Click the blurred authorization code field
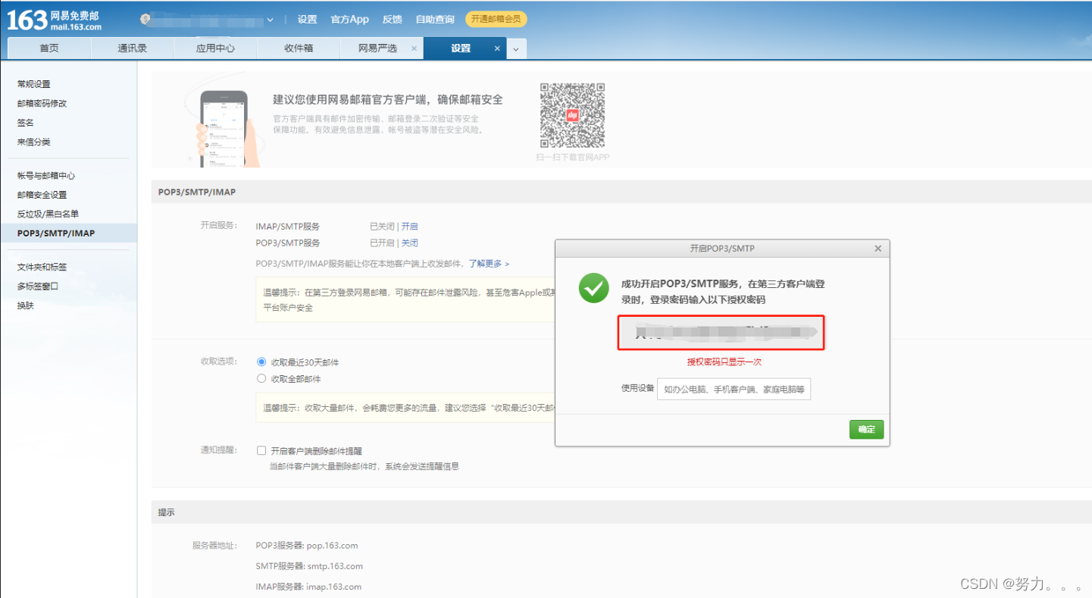 [x=721, y=333]
